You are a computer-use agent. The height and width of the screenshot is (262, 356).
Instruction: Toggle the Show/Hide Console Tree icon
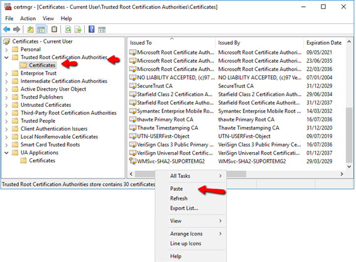point(41,30)
